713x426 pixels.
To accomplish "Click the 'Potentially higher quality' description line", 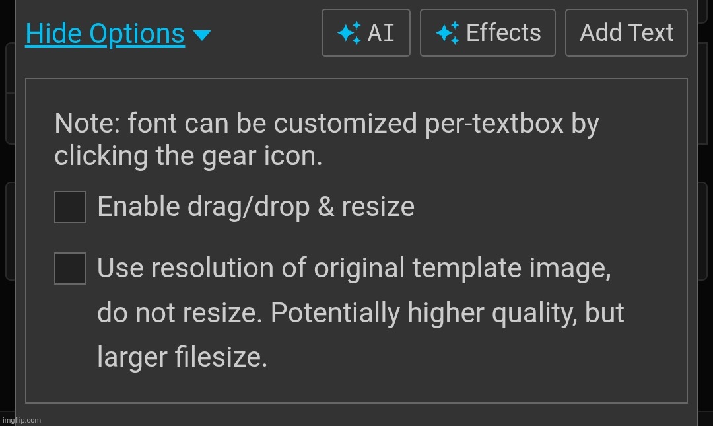I will [x=360, y=312].
